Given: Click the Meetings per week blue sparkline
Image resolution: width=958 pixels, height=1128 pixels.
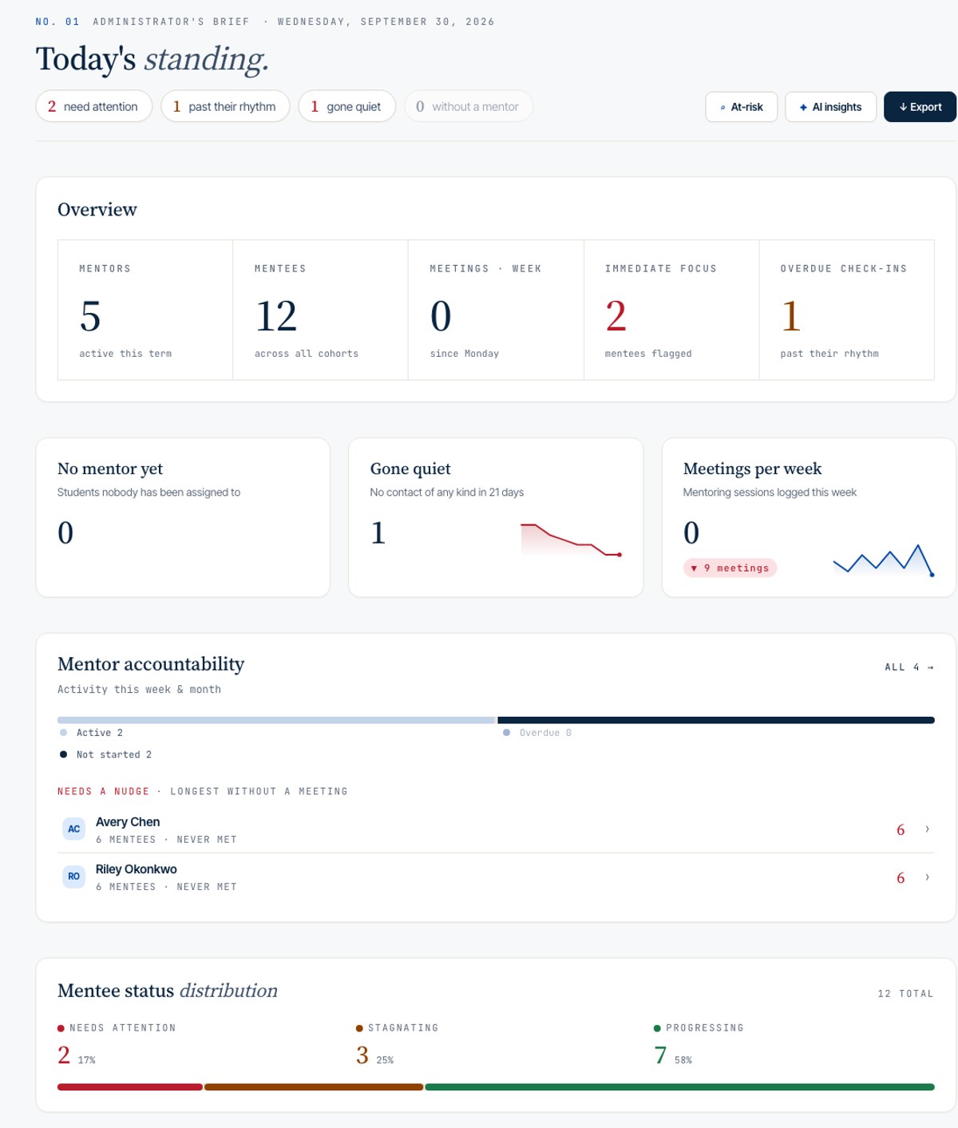Looking at the screenshot, I should [883, 560].
